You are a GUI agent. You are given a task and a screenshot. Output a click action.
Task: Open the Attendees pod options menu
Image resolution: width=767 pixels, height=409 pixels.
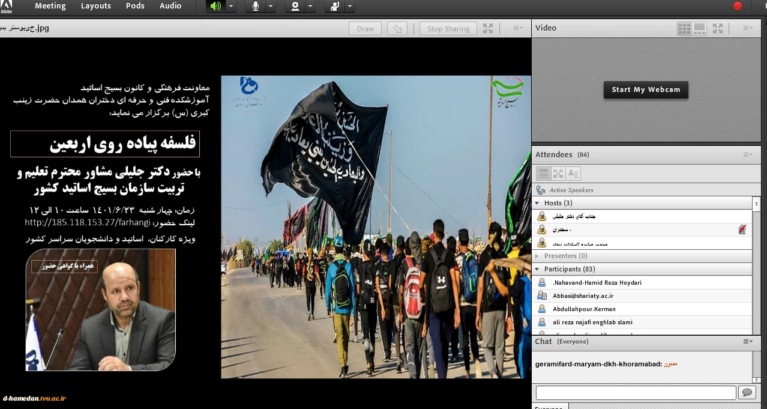[x=748, y=155]
